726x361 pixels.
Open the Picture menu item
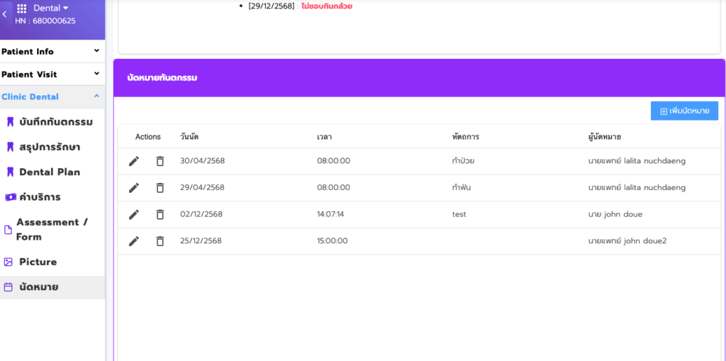click(x=38, y=262)
